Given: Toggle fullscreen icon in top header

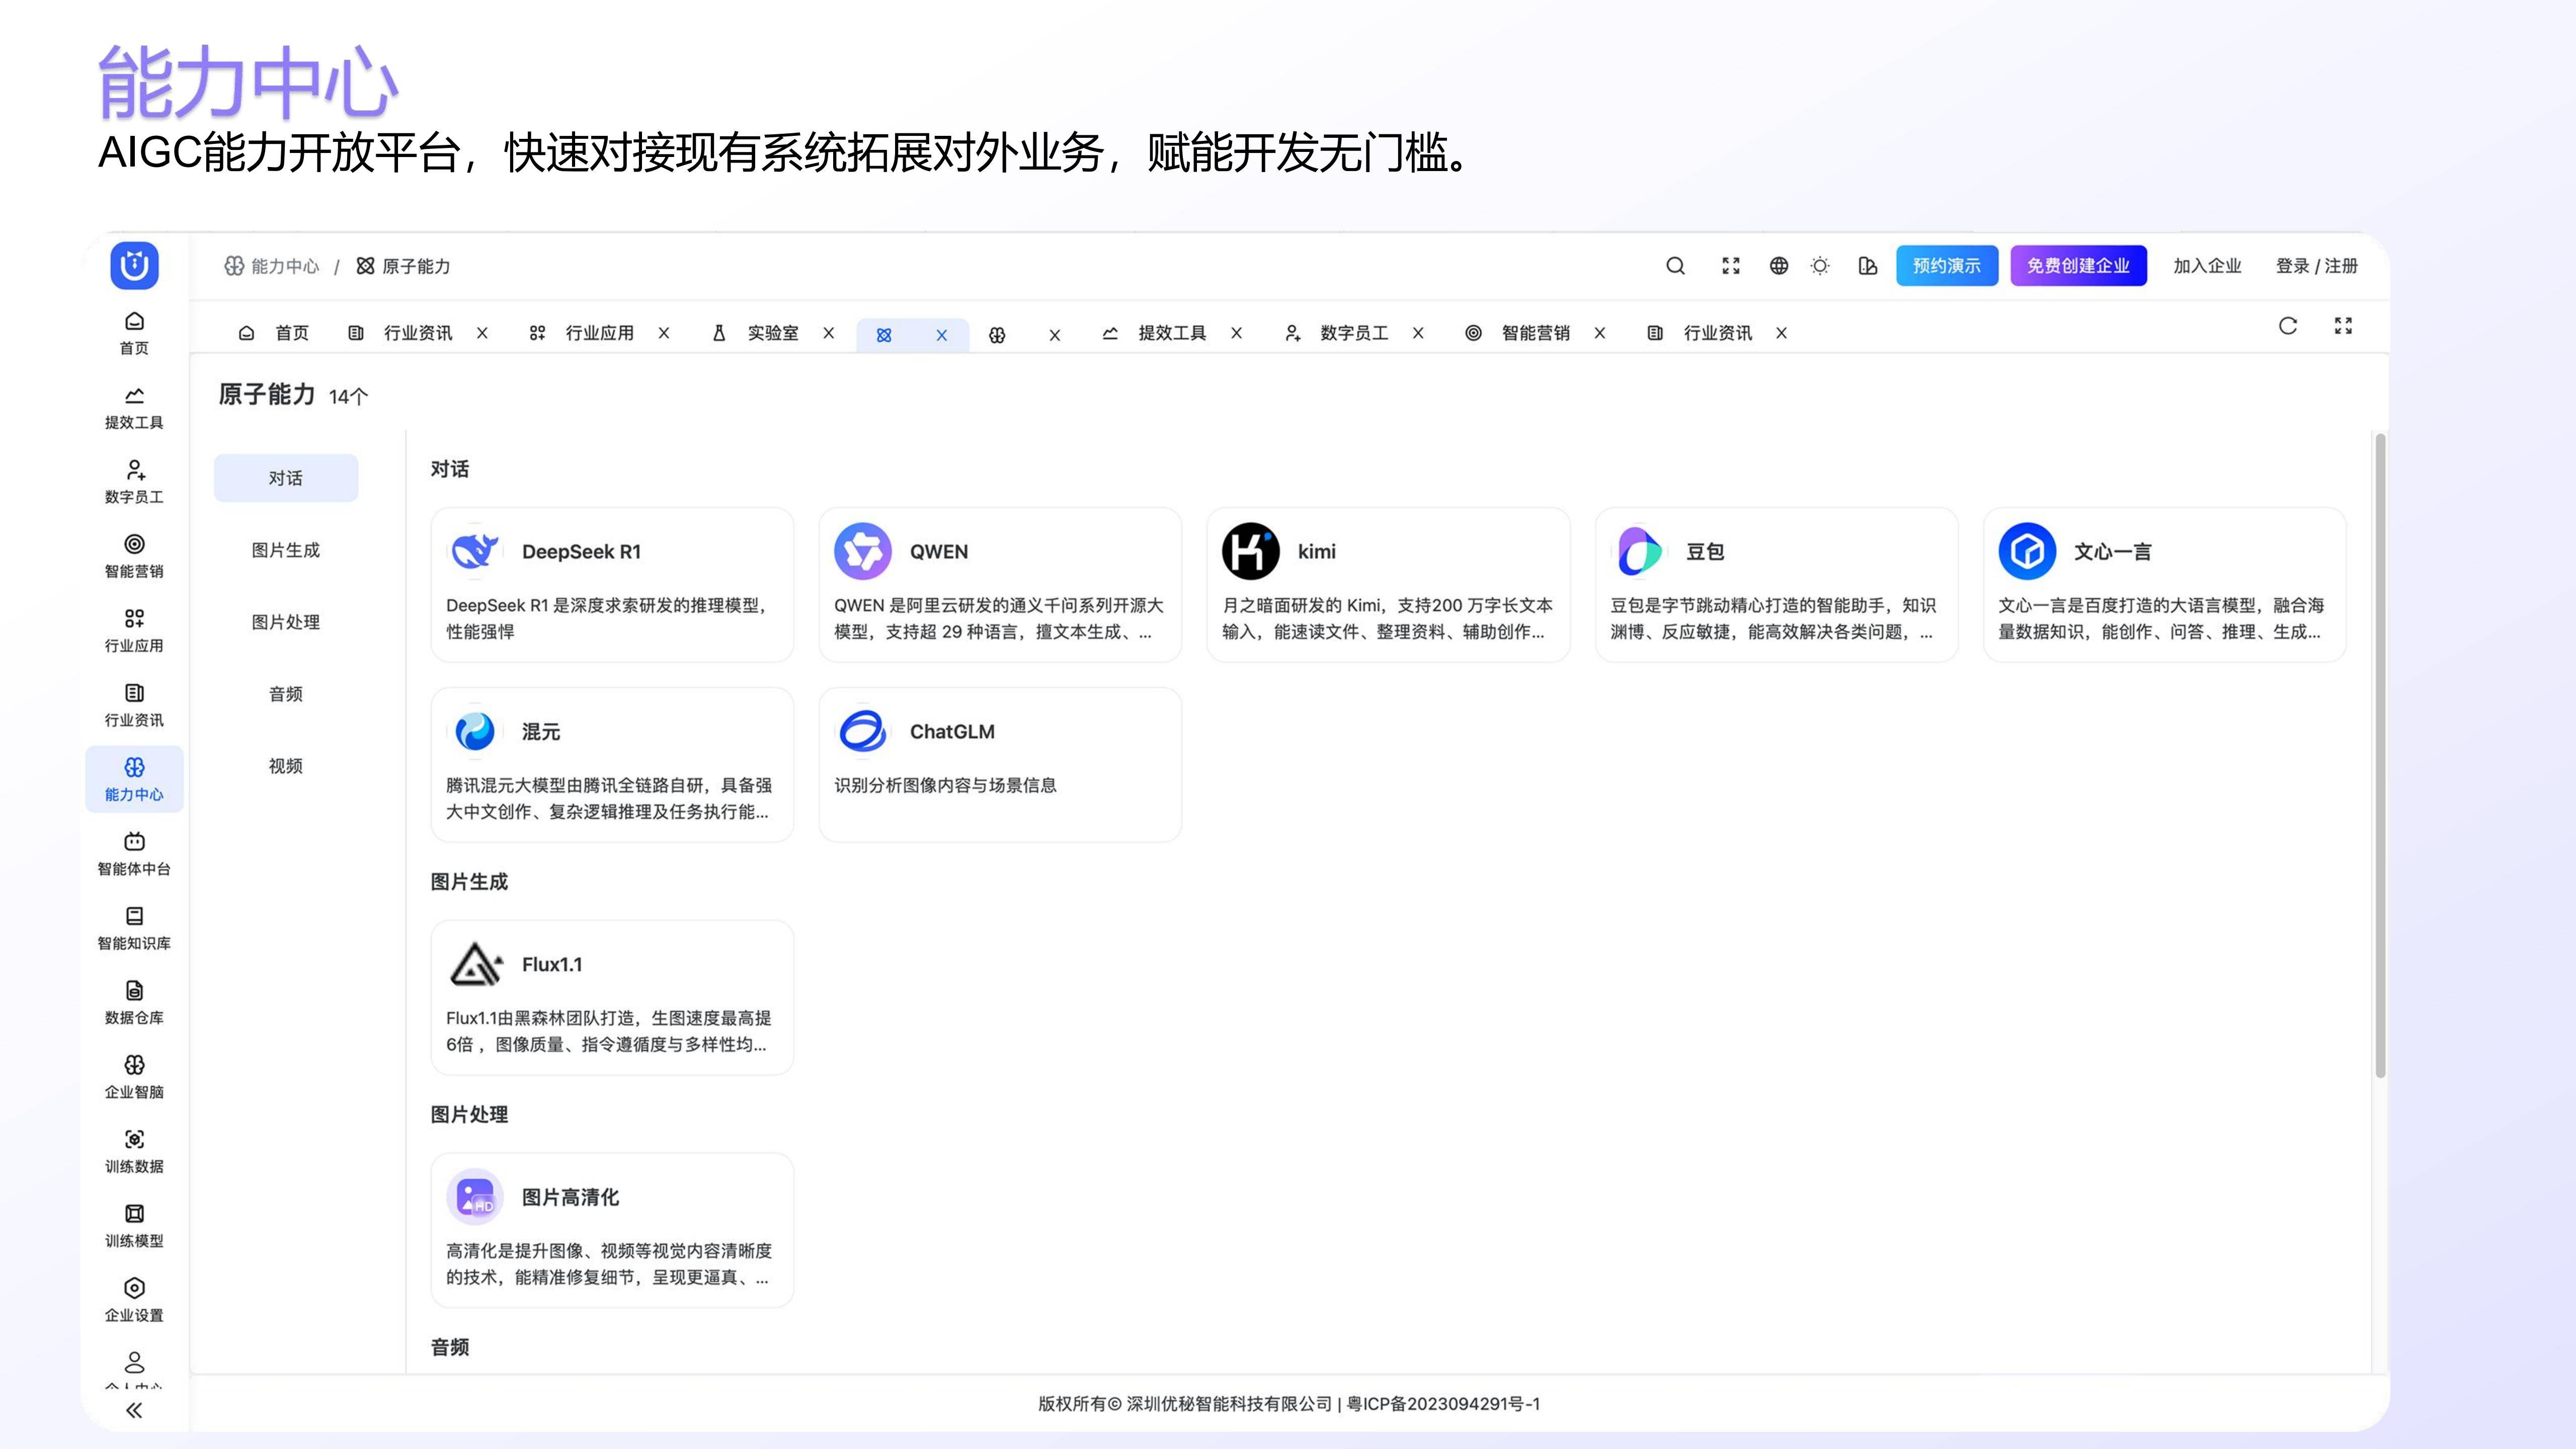Looking at the screenshot, I should pyautogui.click(x=1731, y=266).
